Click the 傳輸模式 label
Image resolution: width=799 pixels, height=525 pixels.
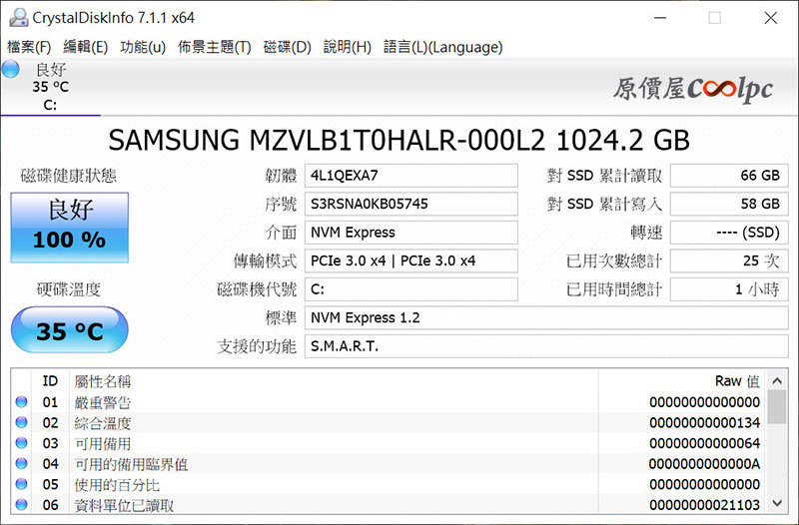coord(265,262)
